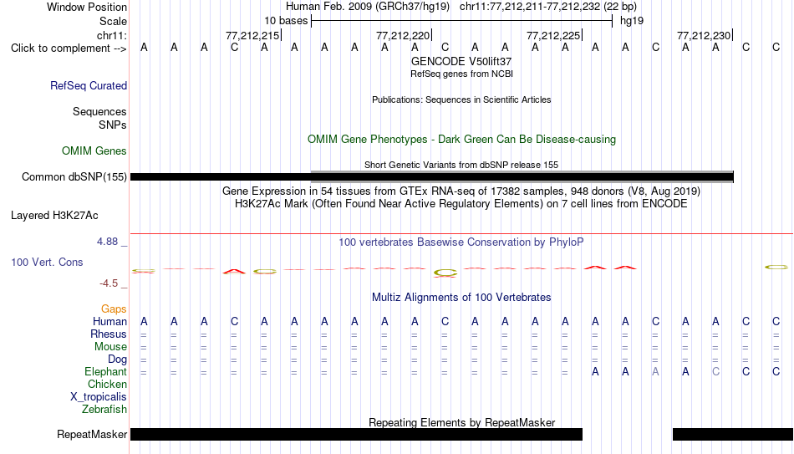
Task: Click the 77,212,220 coordinate marker
Action: point(404,35)
